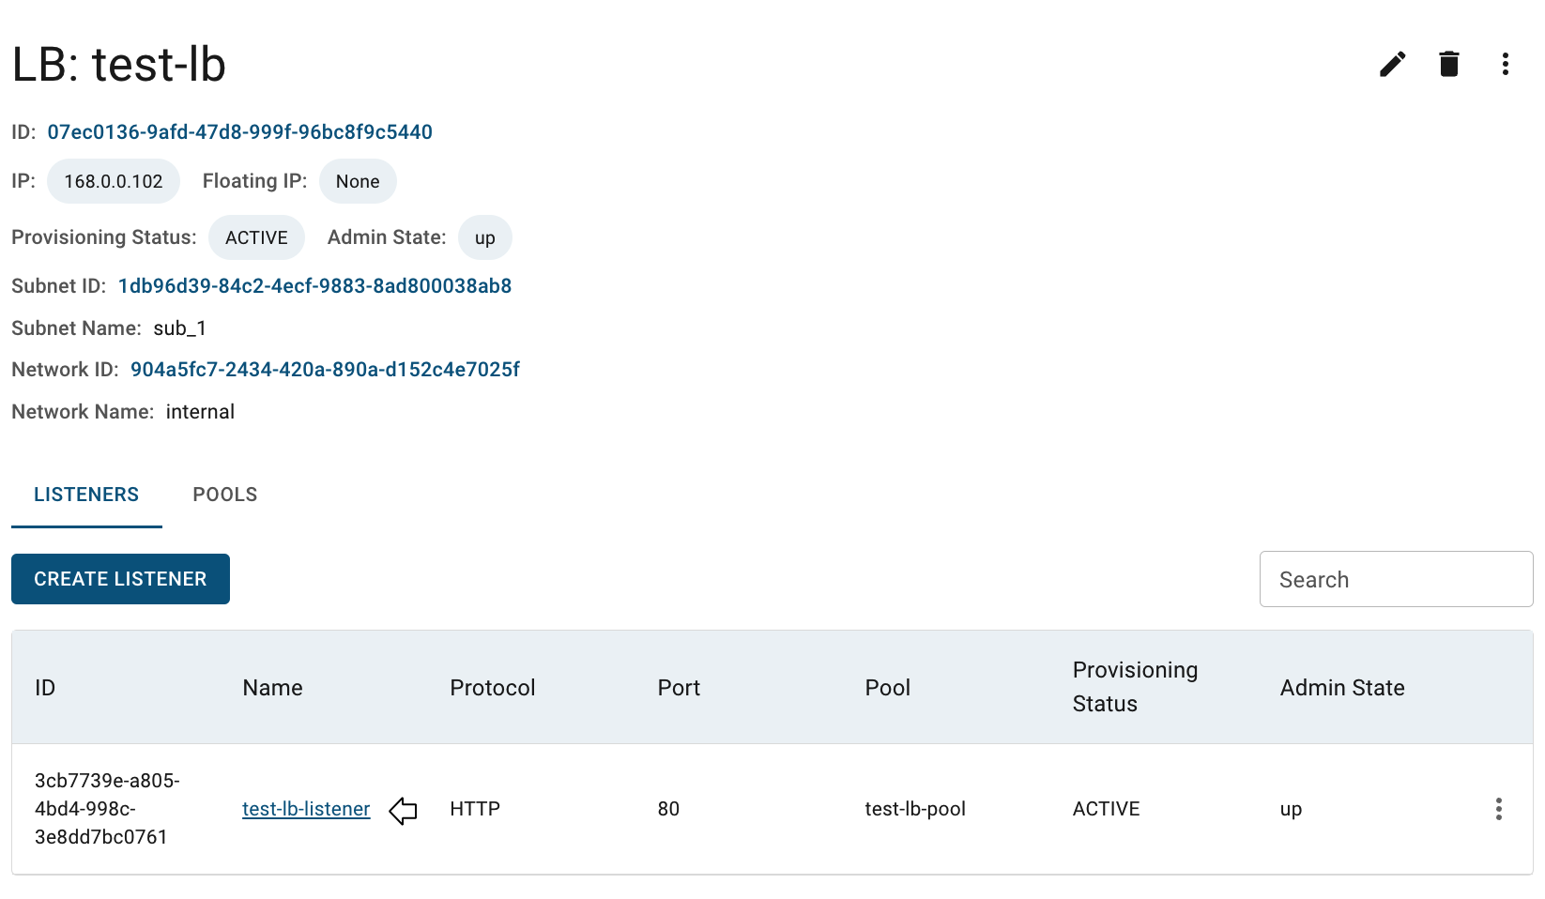Click the Provisioning Status column header
The height and width of the screenshot is (899, 1545).
pos(1135,687)
